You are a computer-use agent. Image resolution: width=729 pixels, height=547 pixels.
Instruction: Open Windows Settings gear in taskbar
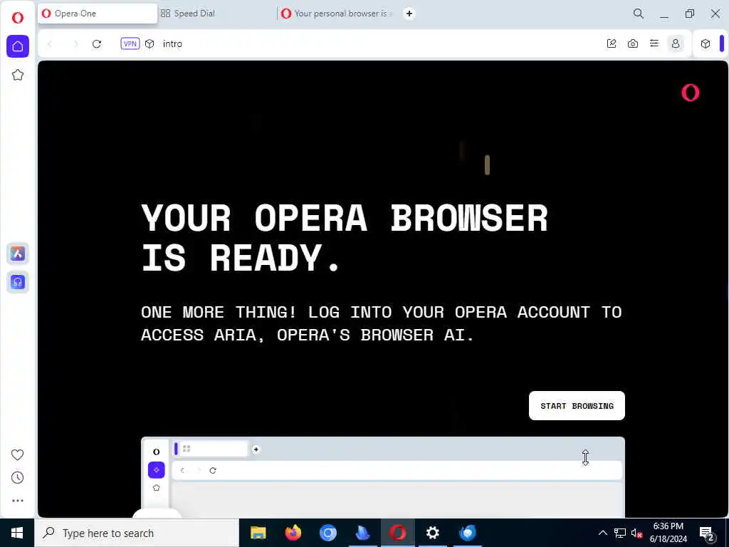coord(432,533)
